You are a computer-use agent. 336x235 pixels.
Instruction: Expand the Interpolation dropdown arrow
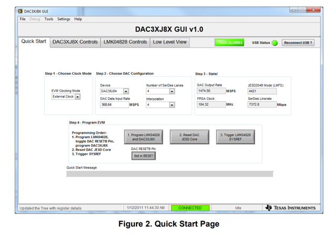click(x=172, y=105)
